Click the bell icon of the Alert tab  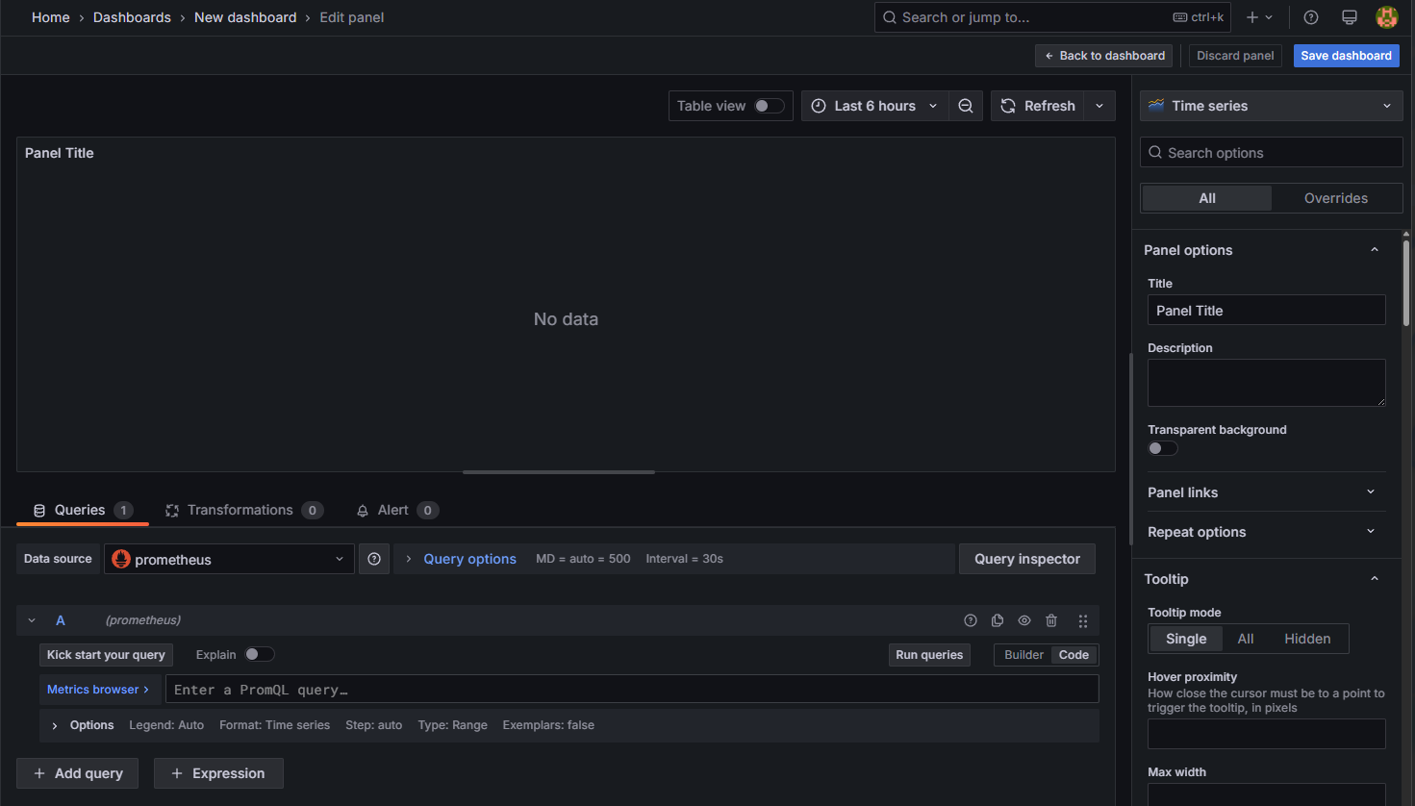pos(363,511)
